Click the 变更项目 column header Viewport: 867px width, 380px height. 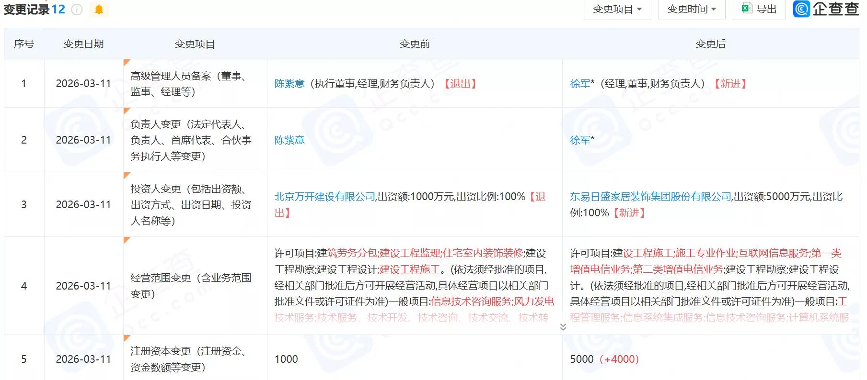coord(195,44)
